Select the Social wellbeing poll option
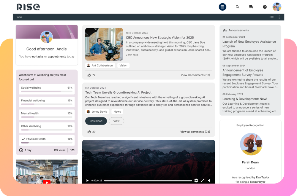 (47, 89)
